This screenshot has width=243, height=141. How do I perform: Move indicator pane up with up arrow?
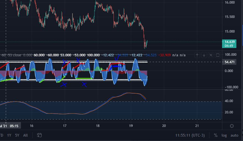click(197, 55)
